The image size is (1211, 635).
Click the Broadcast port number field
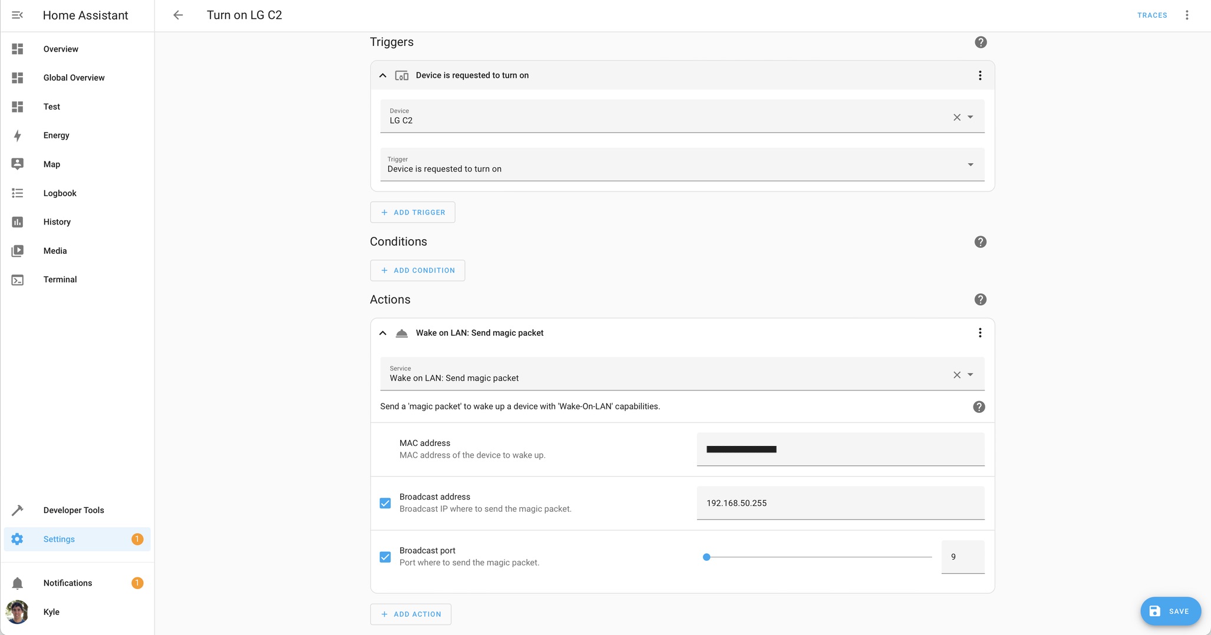pyautogui.click(x=962, y=557)
